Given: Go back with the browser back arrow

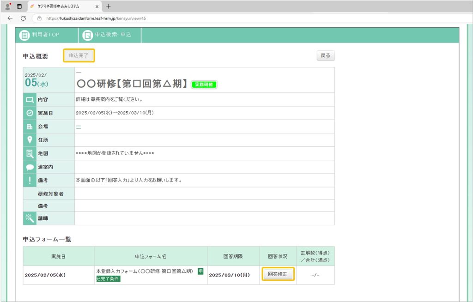Looking at the screenshot, I should tap(10, 18).
